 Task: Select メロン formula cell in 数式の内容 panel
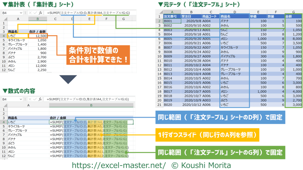[91, 152]
